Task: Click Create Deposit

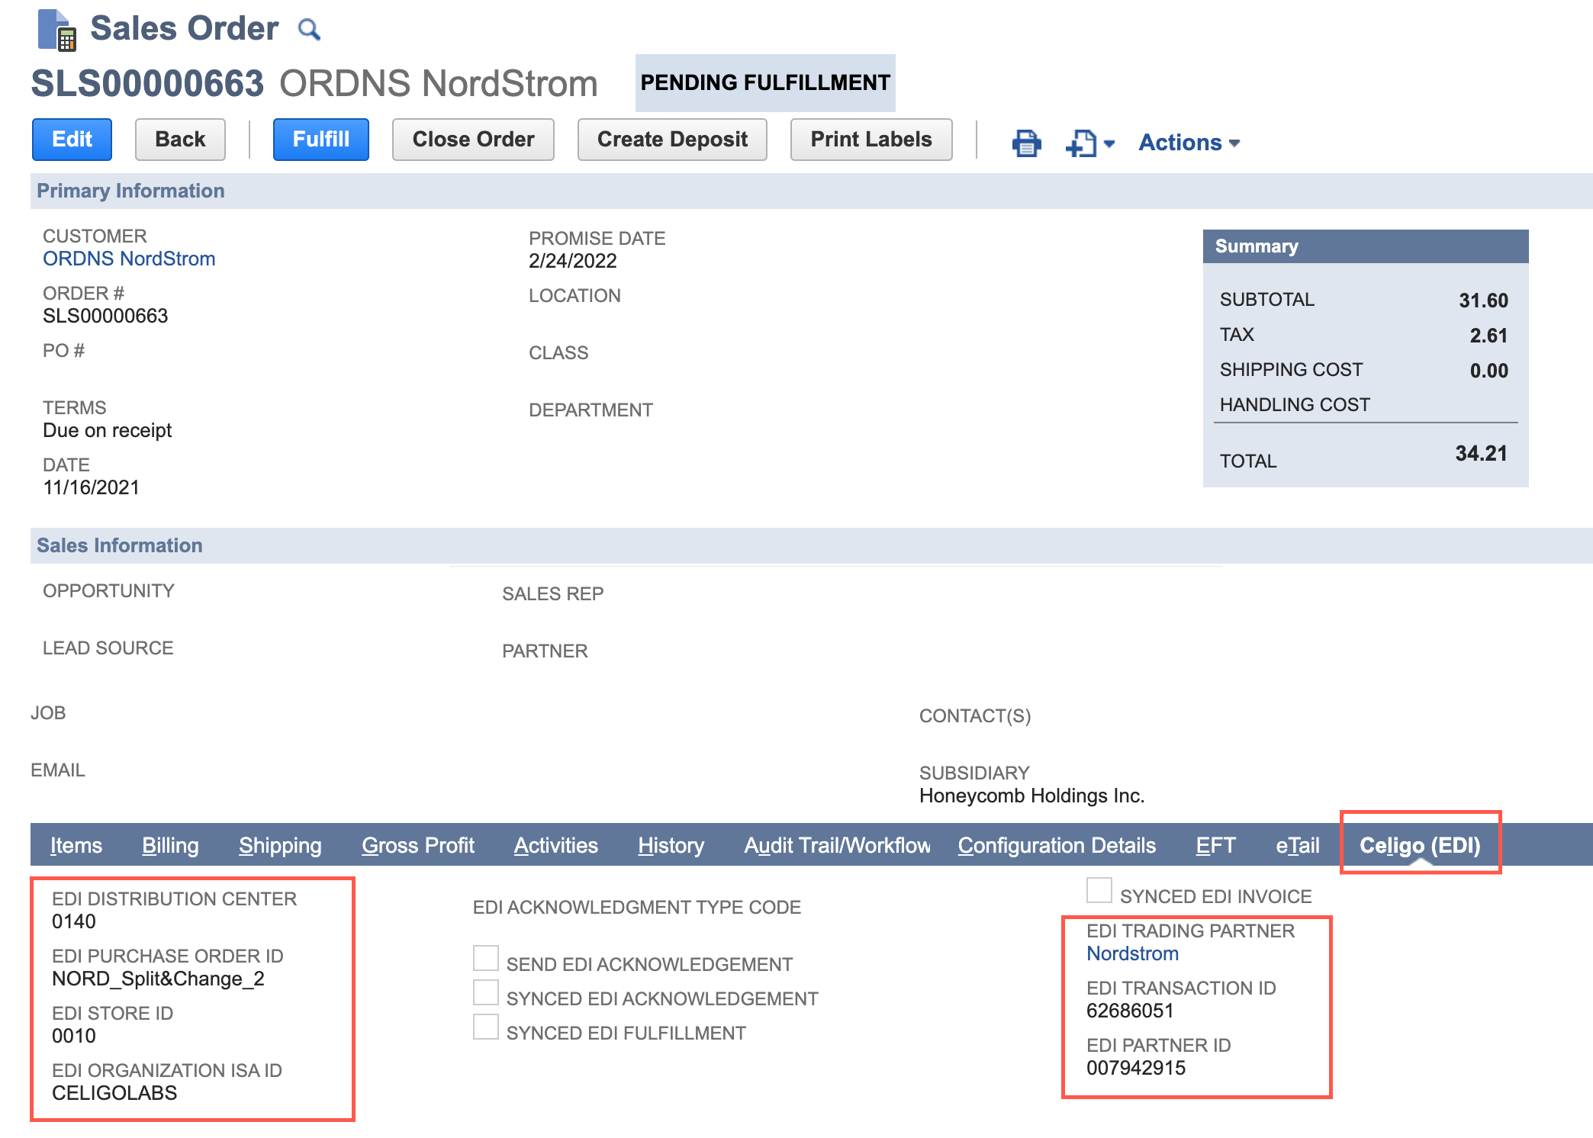Action: (x=672, y=139)
